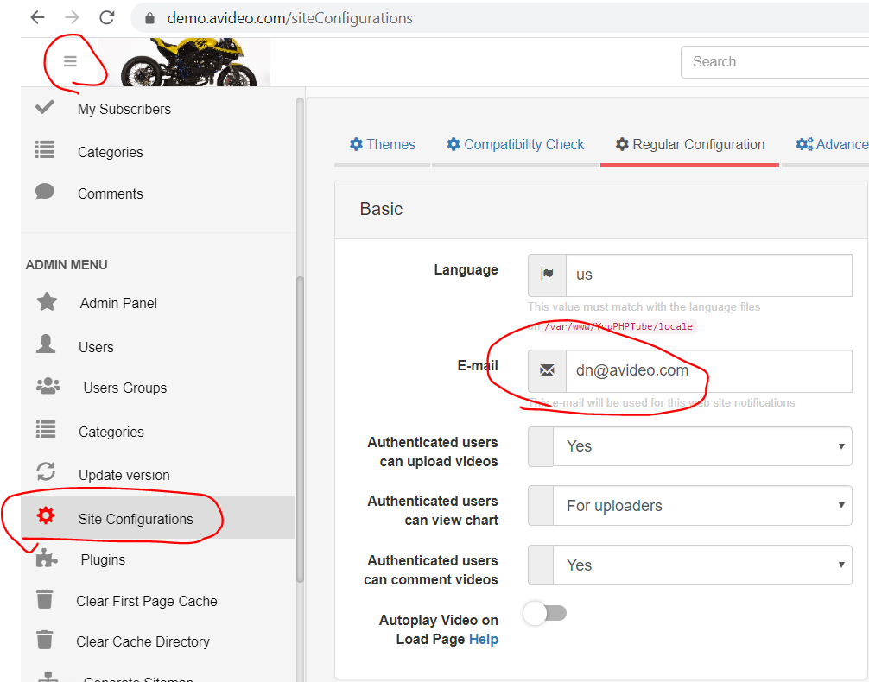This screenshot has width=869, height=682.
Task: Toggle Autoplay Video on Load Page switch
Action: [x=545, y=613]
